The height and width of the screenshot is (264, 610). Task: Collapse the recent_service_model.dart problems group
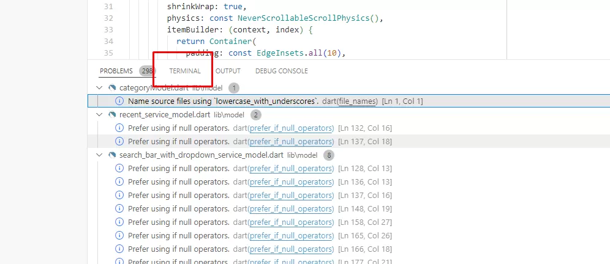coord(100,114)
